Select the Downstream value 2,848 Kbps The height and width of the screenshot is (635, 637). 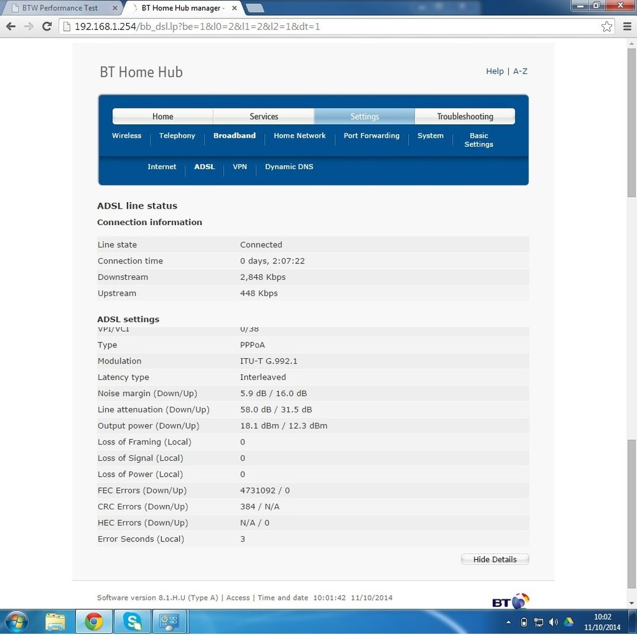coord(263,277)
